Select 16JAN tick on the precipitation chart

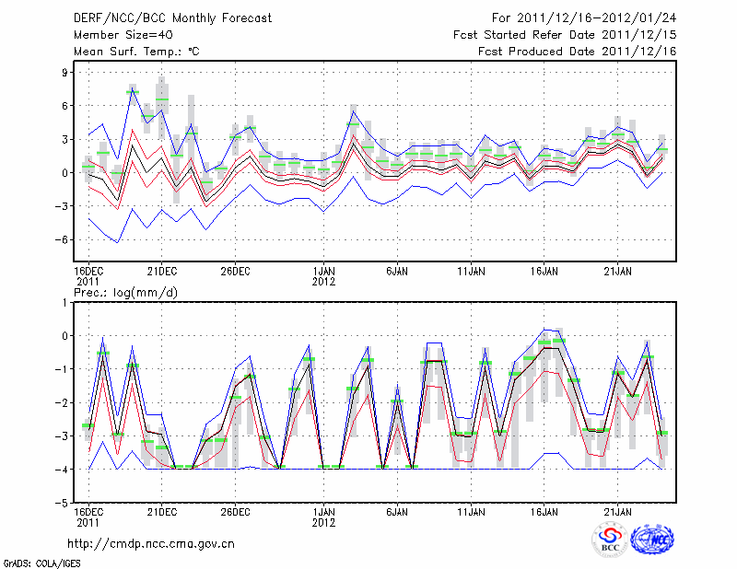(544, 511)
